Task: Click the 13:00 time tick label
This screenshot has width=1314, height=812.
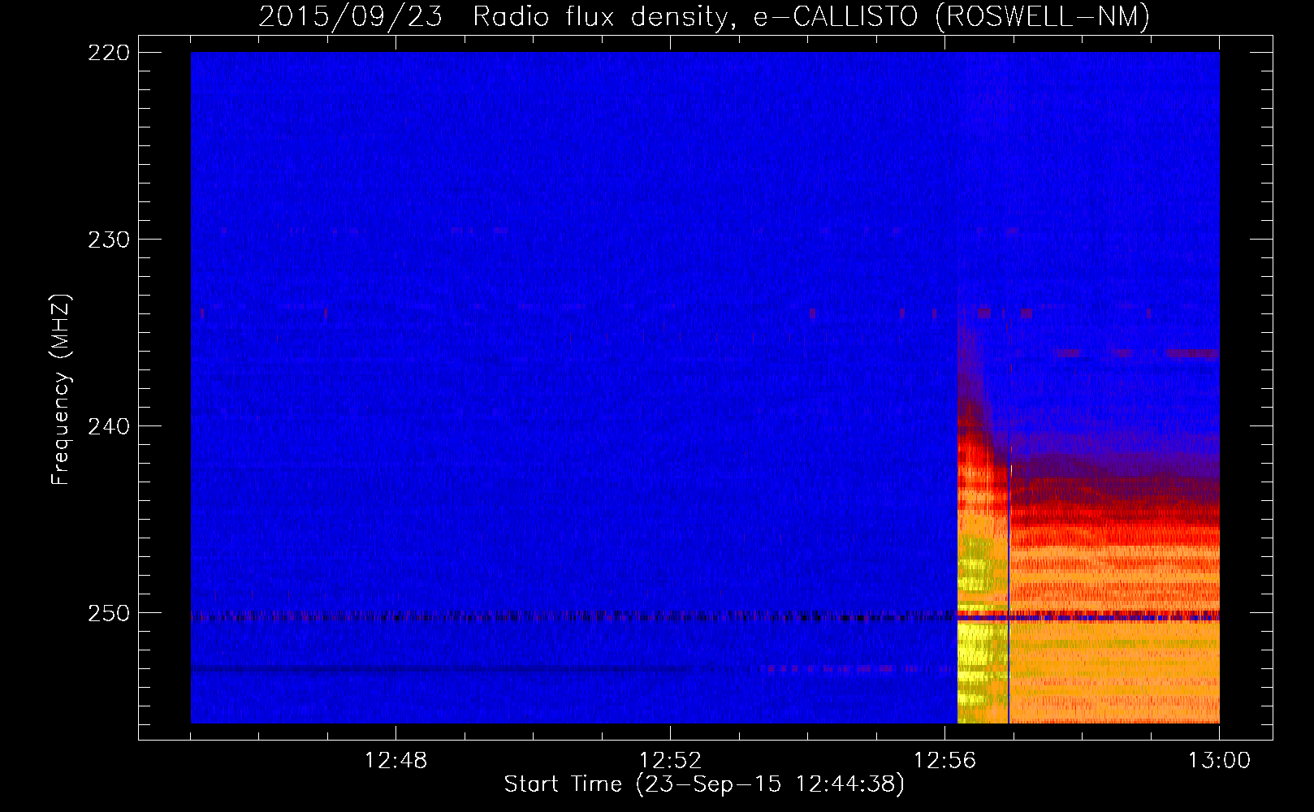Action: pyautogui.click(x=1219, y=761)
